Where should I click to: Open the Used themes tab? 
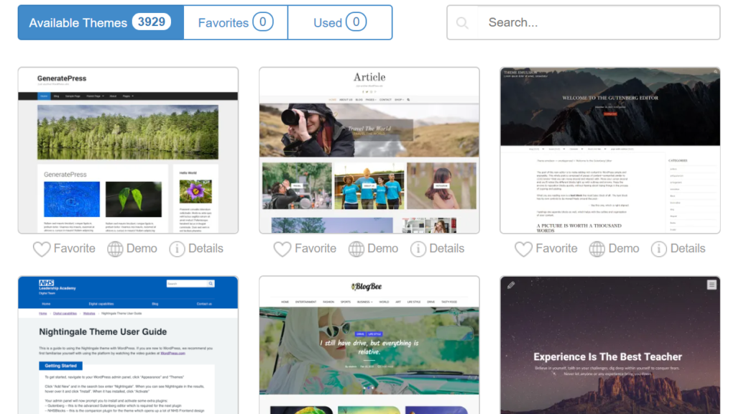pos(340,22)
